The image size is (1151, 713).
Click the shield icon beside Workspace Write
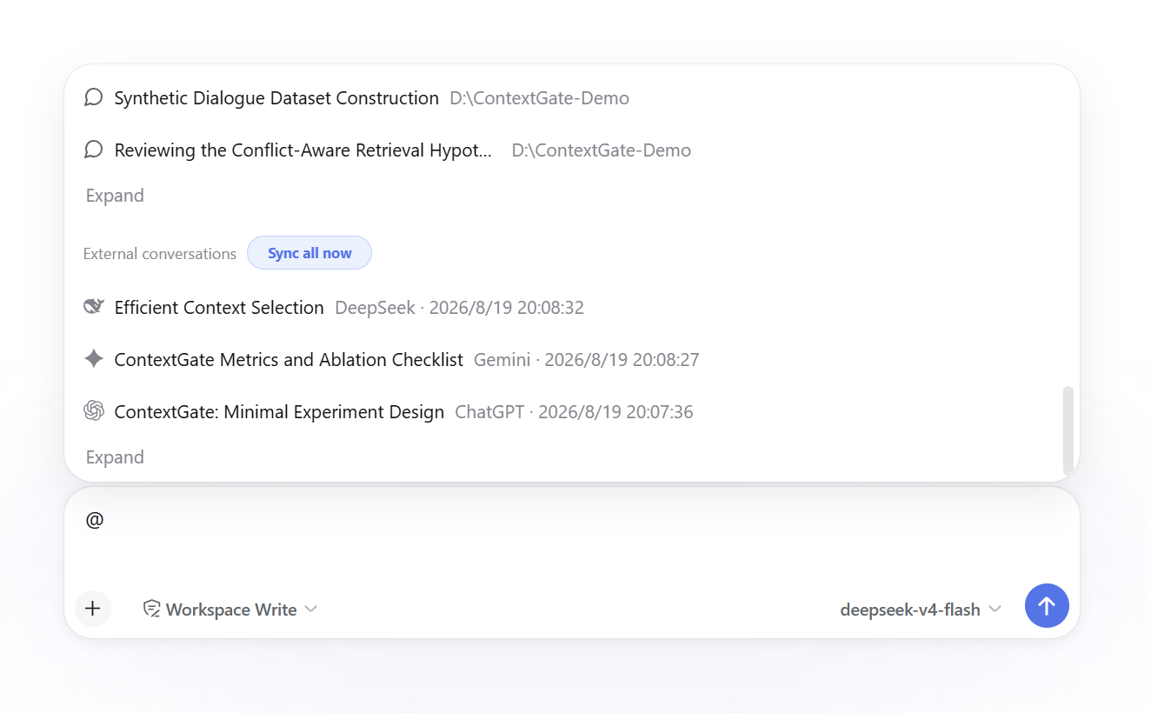[x=151, y=609]
